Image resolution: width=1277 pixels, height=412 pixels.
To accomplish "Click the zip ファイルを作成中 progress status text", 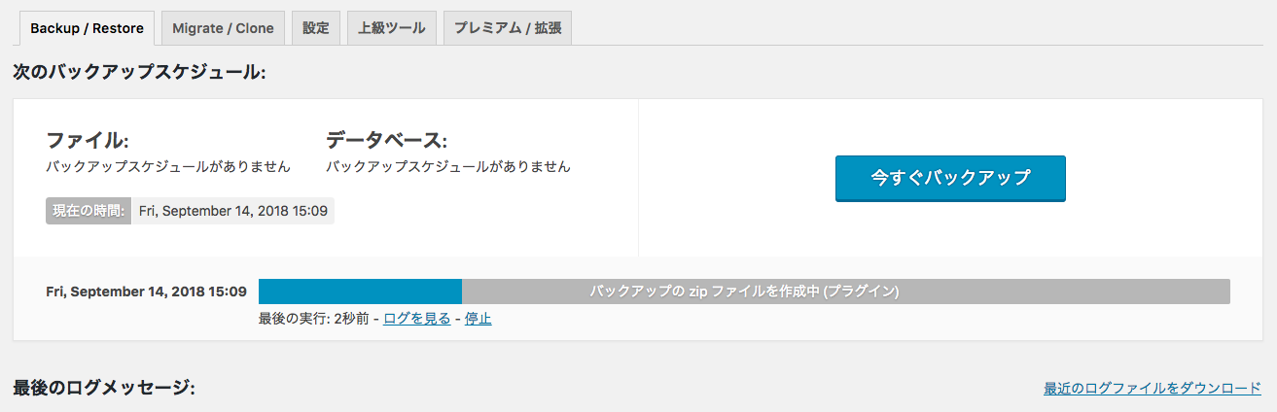I will click(744, 292).
